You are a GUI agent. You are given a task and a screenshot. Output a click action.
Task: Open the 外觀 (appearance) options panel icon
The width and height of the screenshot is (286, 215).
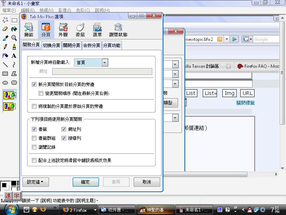(63, 29)
